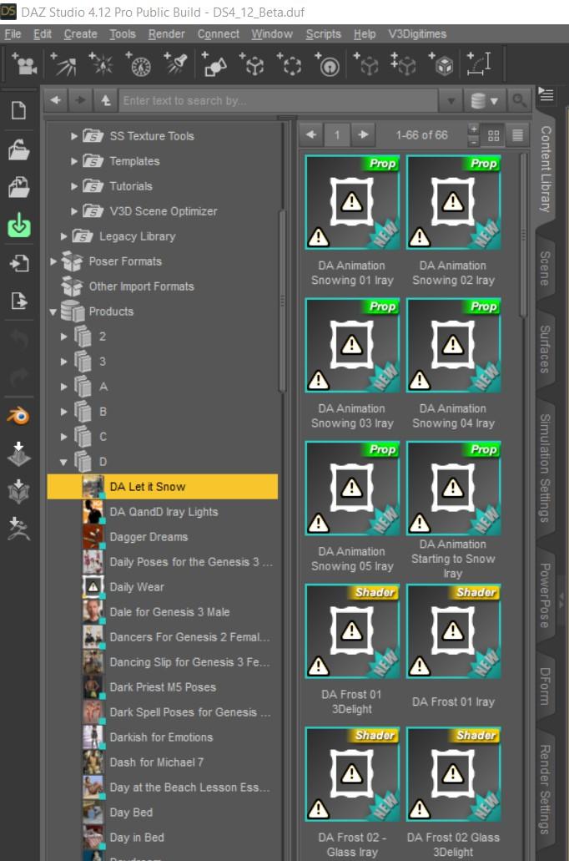The height and width of the screenshot is (861, 569).
Task: Click the Create New Group dashed-circle icon
Action: click(290, 64)
